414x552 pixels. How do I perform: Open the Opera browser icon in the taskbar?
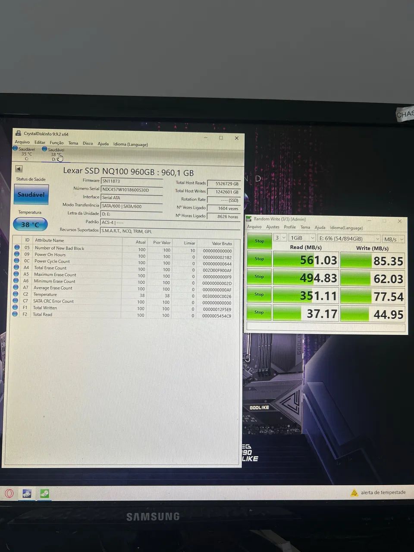point(9,493)
